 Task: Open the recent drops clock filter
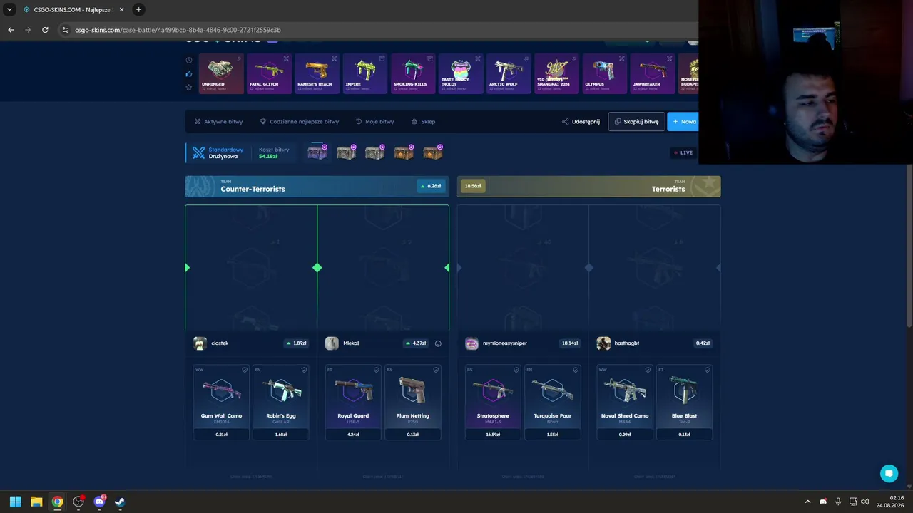coord(189,60)
